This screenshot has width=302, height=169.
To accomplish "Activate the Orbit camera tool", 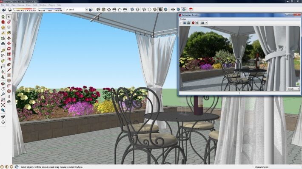I will point(3,84).
